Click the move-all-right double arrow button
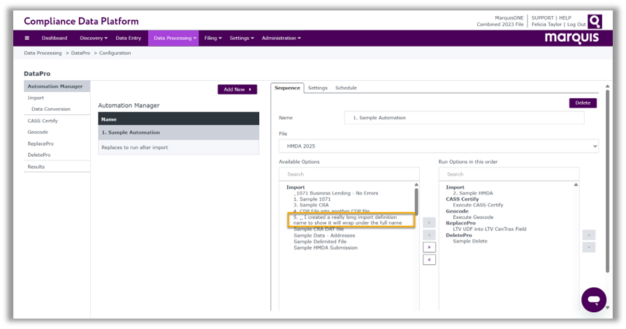 point(430,247)
